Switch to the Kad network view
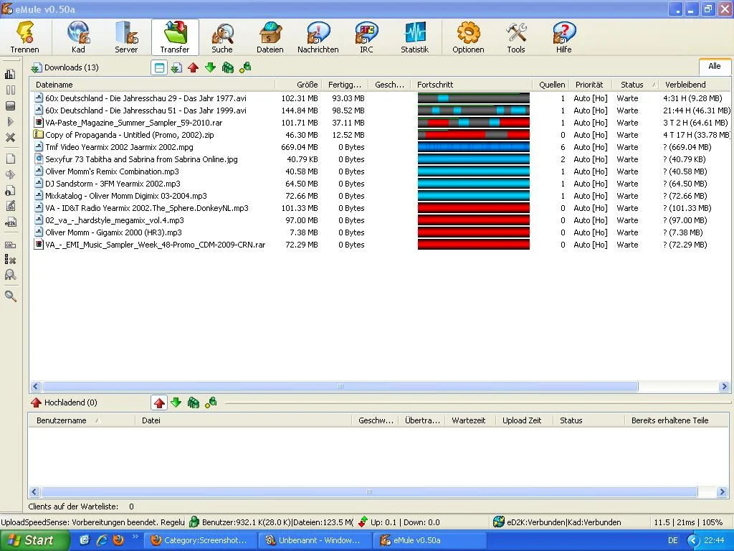 pos(78,37)
